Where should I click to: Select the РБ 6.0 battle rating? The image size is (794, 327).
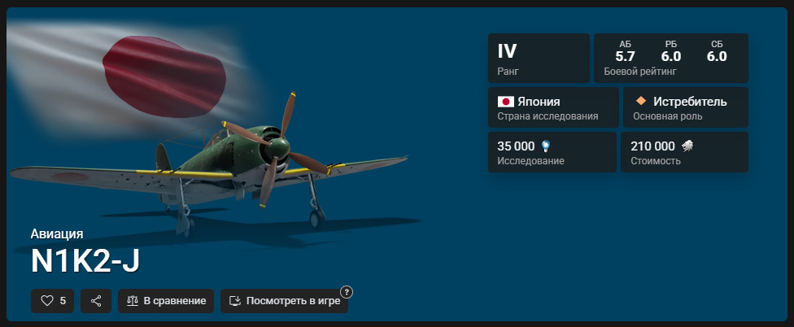(x=671, y=51)
